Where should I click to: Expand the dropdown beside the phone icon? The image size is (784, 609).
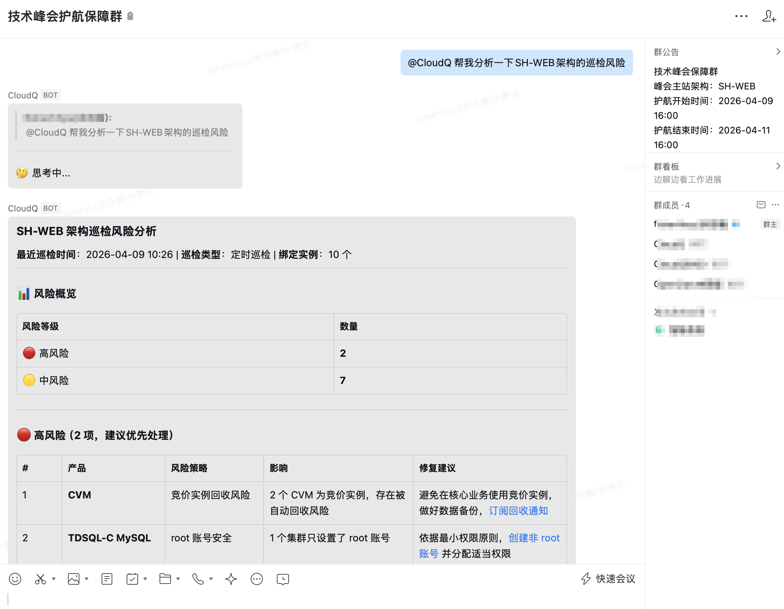point(211,579)
